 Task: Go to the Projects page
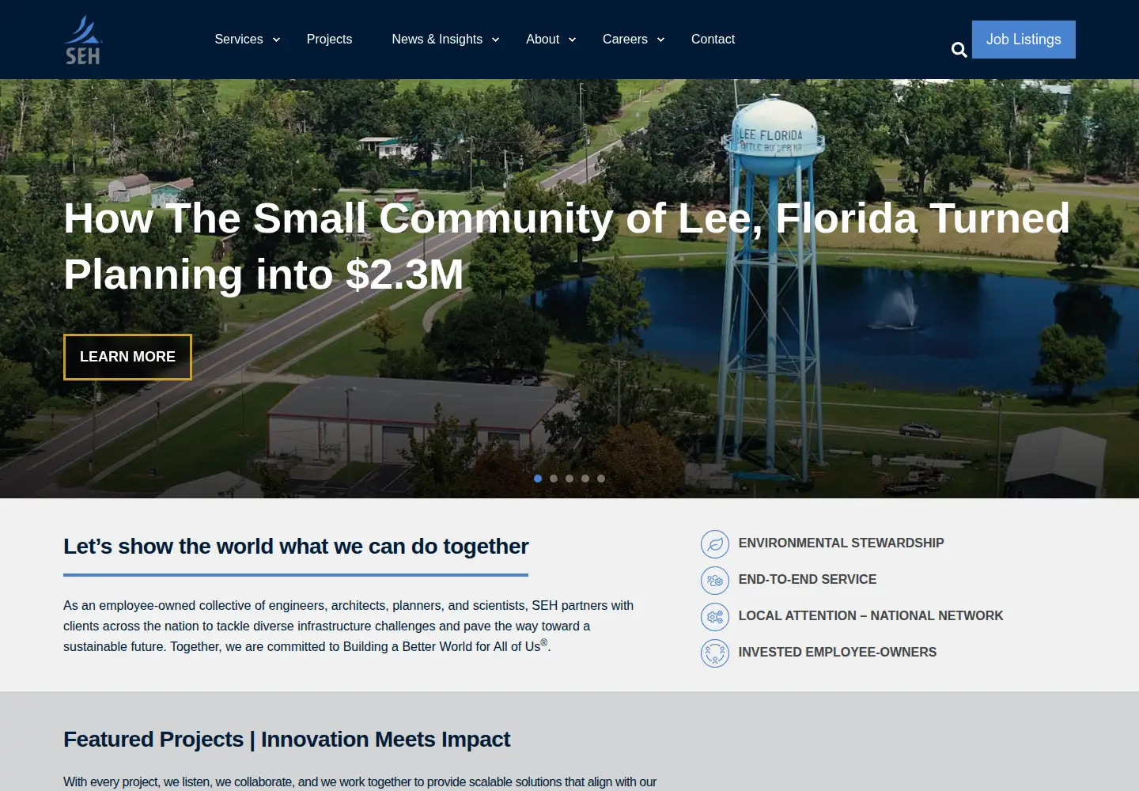(329, 40)
